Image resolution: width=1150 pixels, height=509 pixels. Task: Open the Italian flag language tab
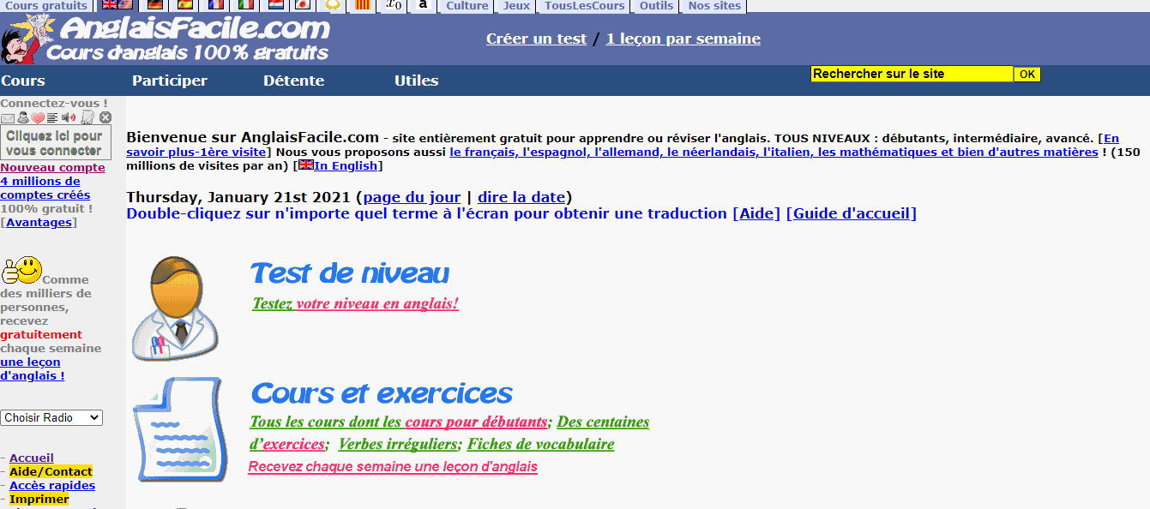tap(246, 5)
